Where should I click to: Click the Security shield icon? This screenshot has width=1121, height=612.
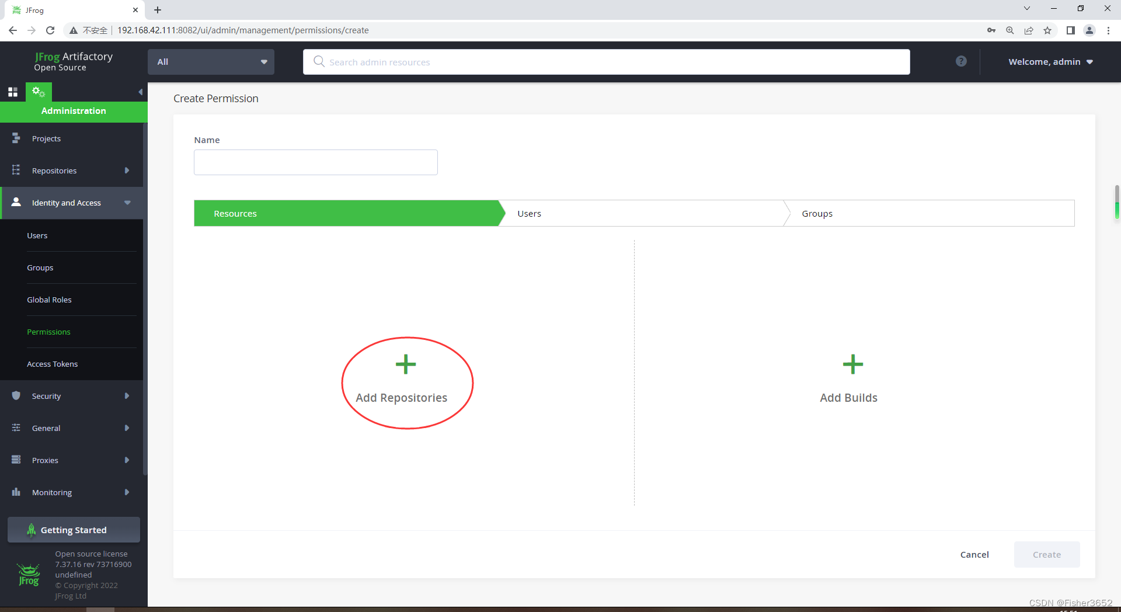(16, 395)
